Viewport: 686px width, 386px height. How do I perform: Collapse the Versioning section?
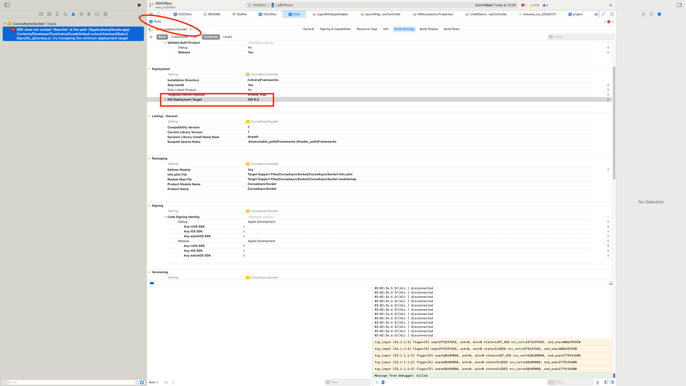click(149, 272)
